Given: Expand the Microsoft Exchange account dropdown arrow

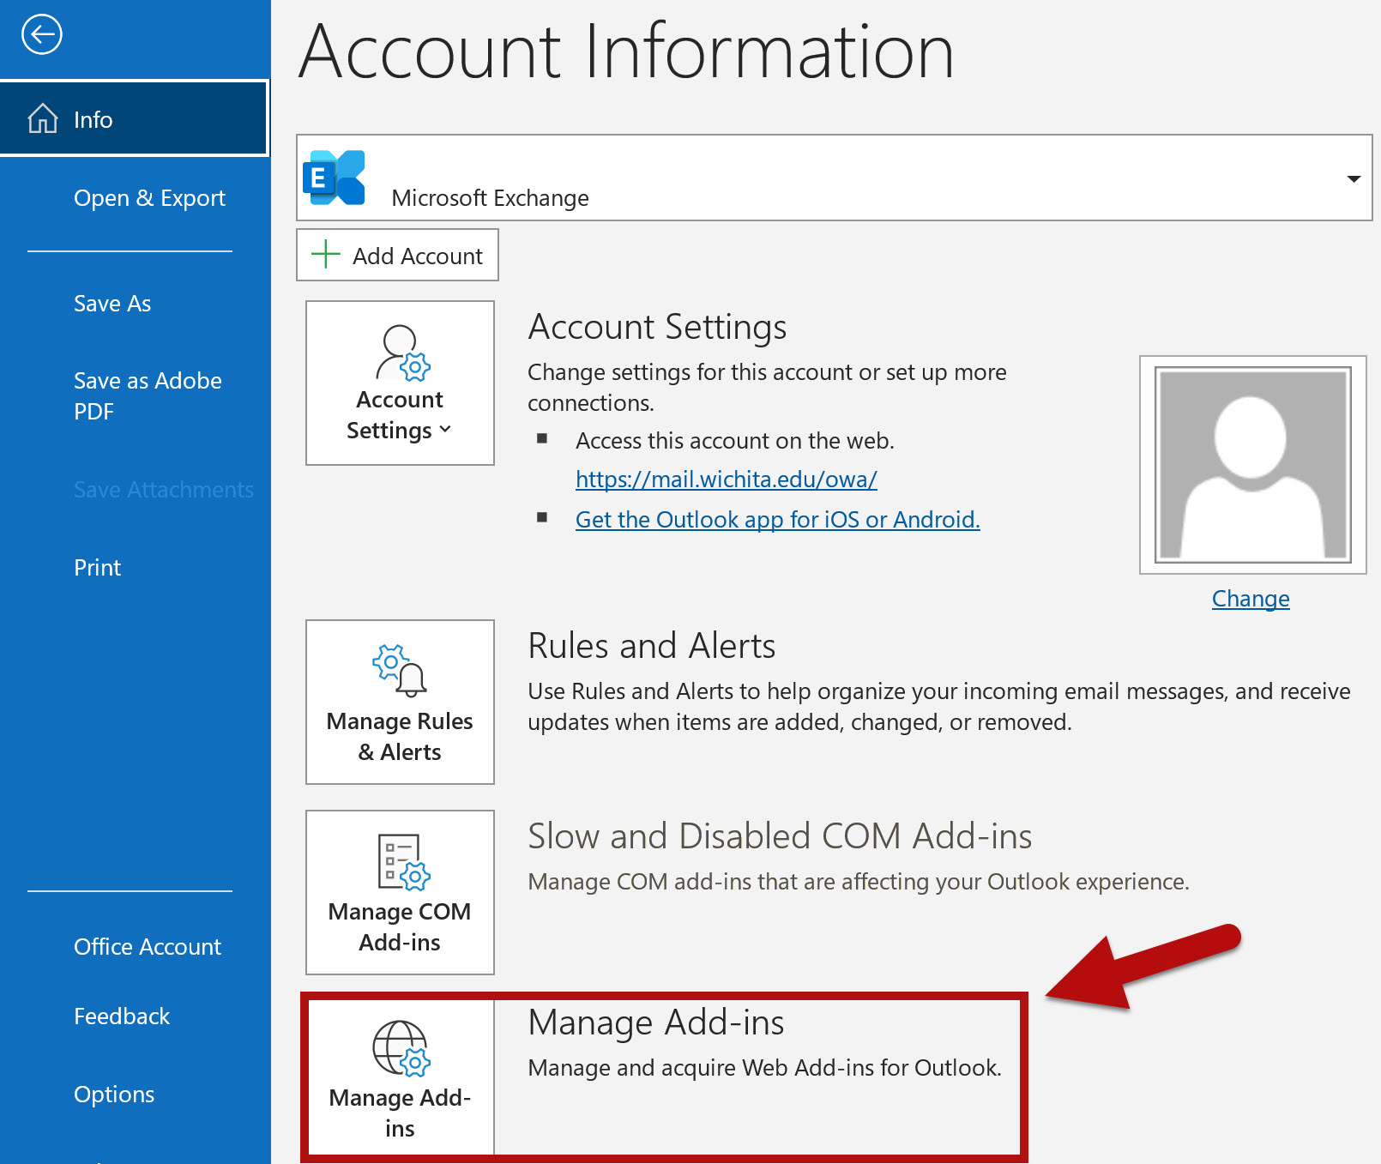Looking at the screenshot, I should [x=1354, y=179].
